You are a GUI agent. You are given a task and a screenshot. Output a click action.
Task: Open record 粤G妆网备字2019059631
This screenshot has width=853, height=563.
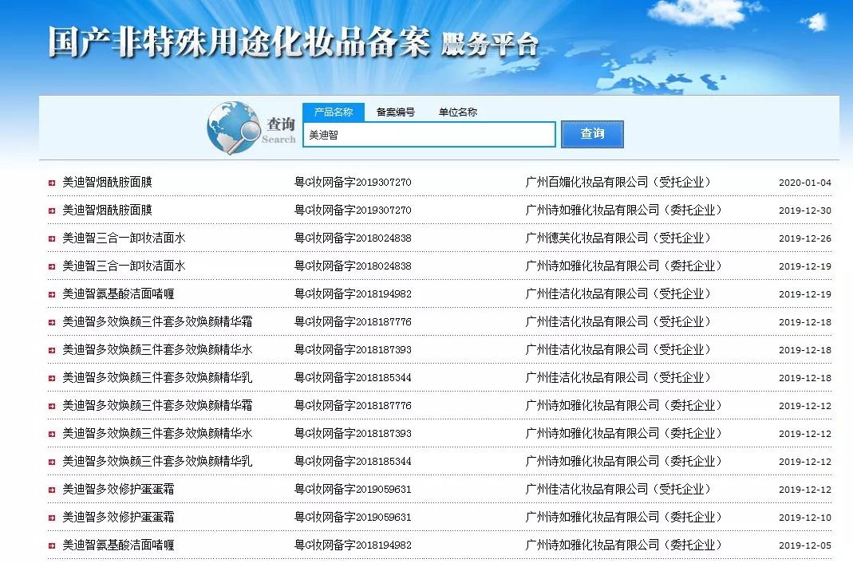coord(352,489)
